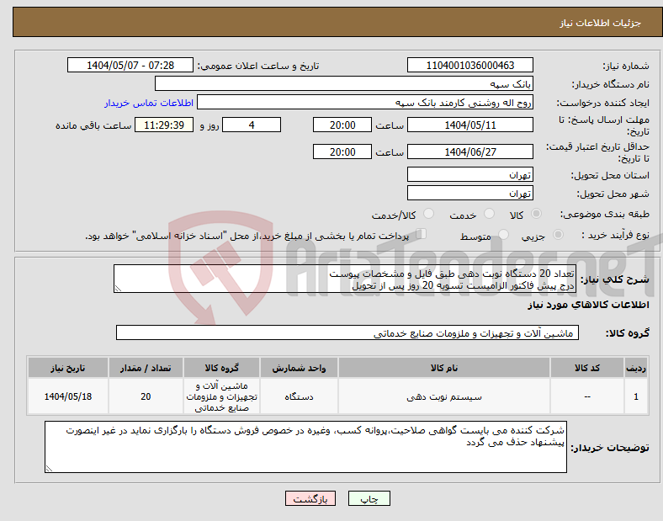This screenshot has width=663, height=521.
Task: Click the response deadline time 20:00 field
Action: (342, 125)
